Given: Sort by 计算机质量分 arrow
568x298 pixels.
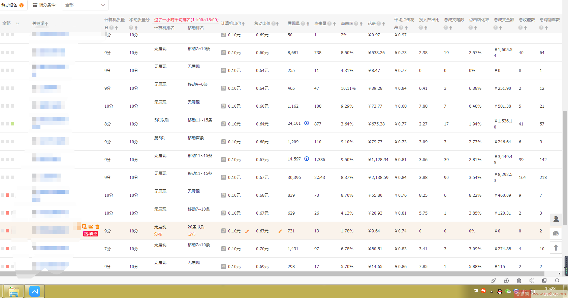Looking at the screenshot, I should 117,28.
